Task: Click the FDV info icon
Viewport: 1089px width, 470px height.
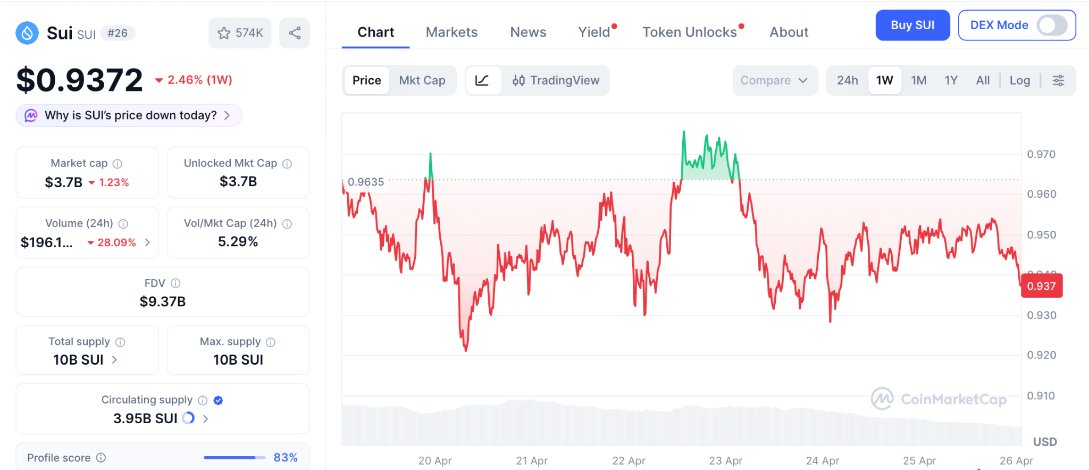Action: 175,283
